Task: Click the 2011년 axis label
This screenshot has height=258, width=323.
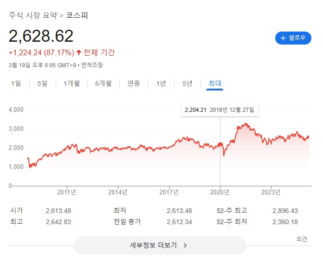Action: coord(67,192)
